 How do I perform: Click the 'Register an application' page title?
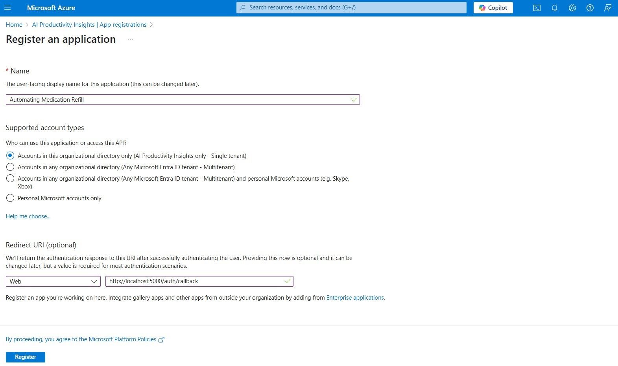point(61,39)
